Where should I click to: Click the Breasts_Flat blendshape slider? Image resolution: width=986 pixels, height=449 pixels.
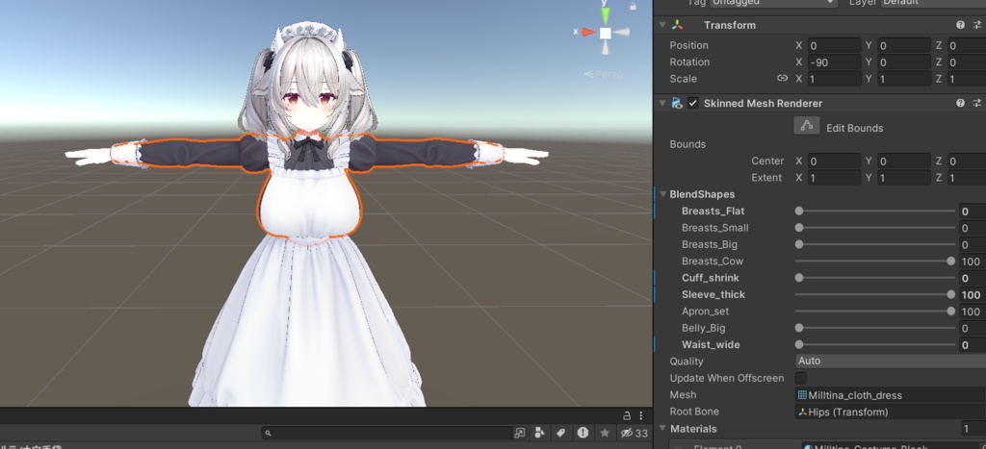coord(874,211)
